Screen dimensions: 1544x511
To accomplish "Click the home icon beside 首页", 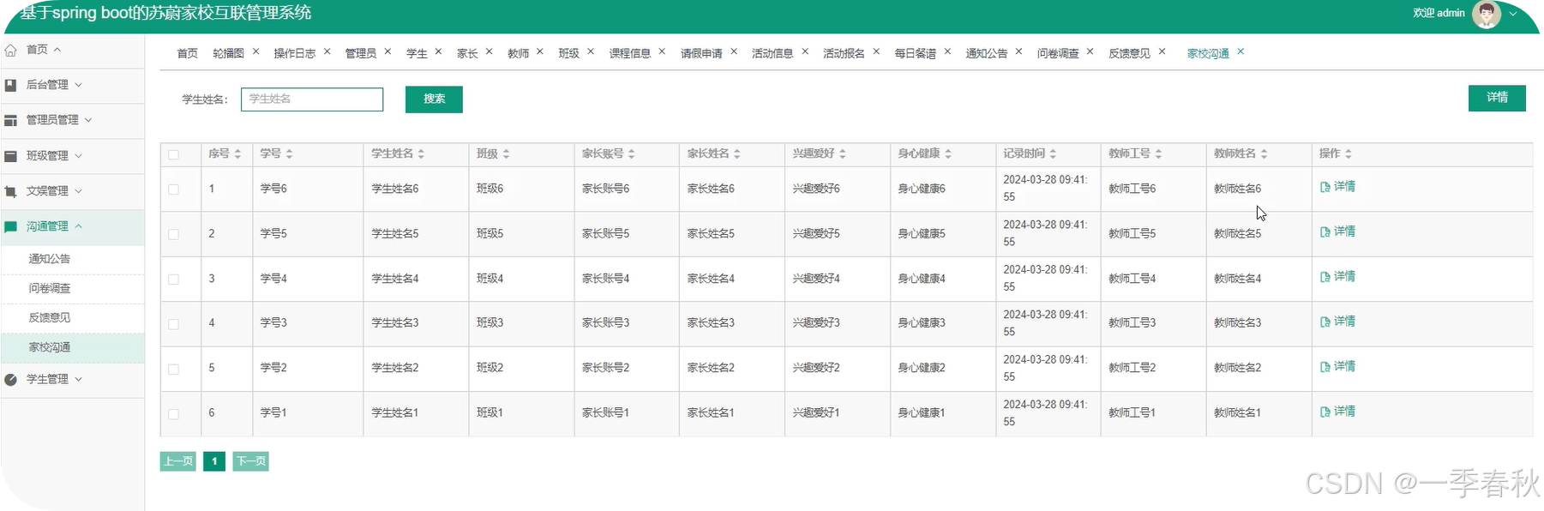I will [11, 51].
